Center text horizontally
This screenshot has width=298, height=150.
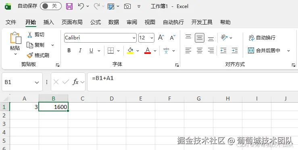click(200, 50)
